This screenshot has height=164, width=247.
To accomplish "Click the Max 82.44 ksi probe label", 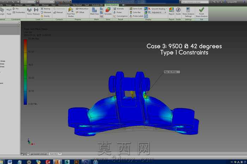I will pos(171,72).
